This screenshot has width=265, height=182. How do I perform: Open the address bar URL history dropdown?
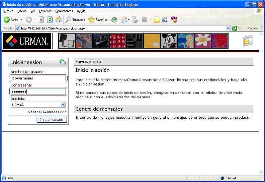coord(229,28)
